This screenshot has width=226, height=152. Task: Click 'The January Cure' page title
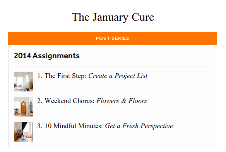pyautogui.click(x=113, y=17)
